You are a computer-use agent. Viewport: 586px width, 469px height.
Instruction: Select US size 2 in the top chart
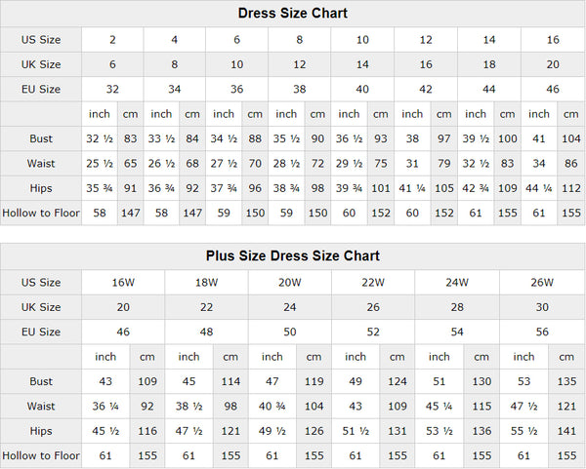pos(112,40)
